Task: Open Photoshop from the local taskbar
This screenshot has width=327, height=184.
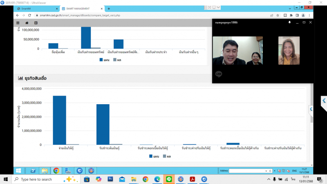Action: pos(110,179)
